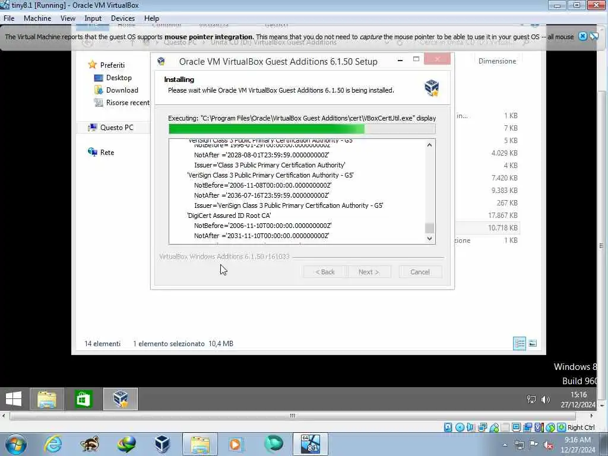Open guest File Explorer taskbar icon
Viewport: 608px width, 456px height.
[x=47, y=398]
